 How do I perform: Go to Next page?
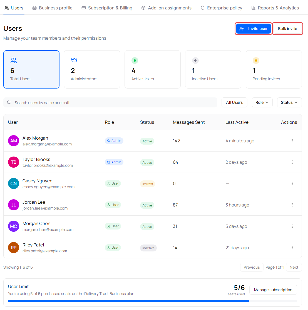point(294,267)
